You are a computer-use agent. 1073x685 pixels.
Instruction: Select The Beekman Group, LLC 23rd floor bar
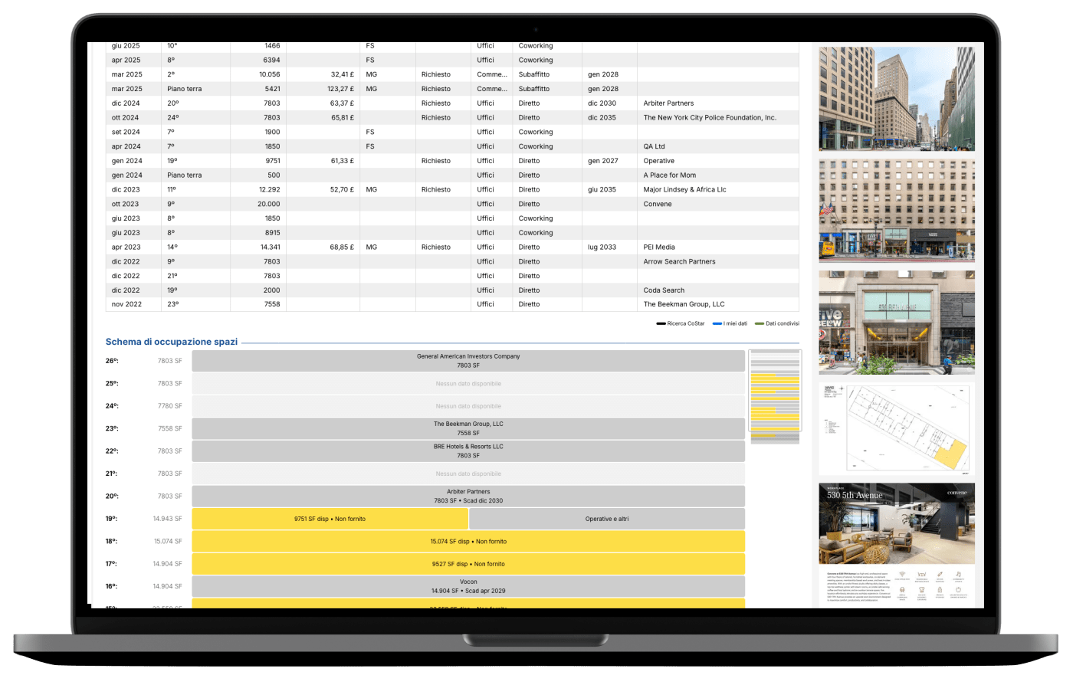tap(468, 428)
